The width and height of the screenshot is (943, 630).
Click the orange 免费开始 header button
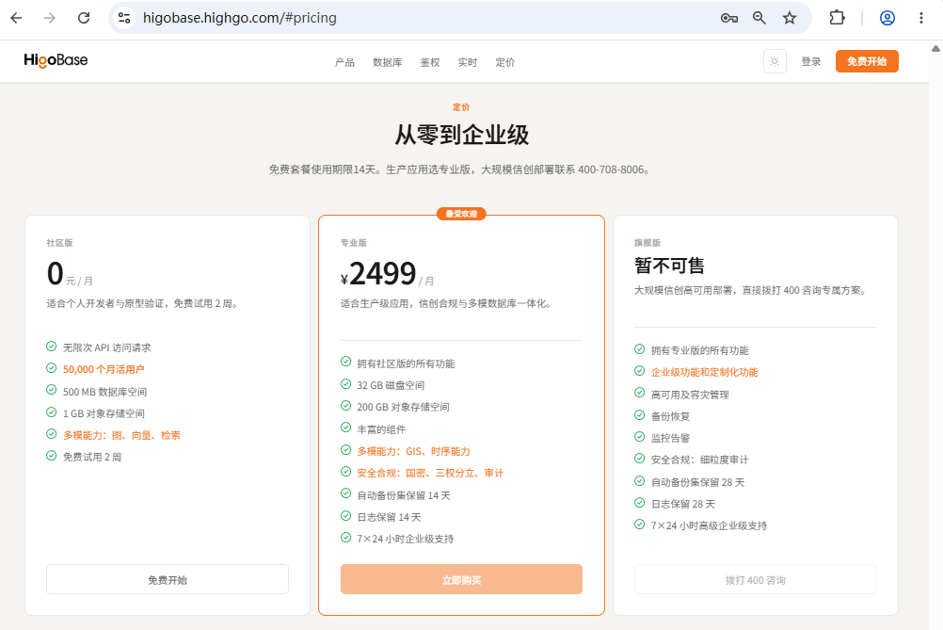click(867, 61)
